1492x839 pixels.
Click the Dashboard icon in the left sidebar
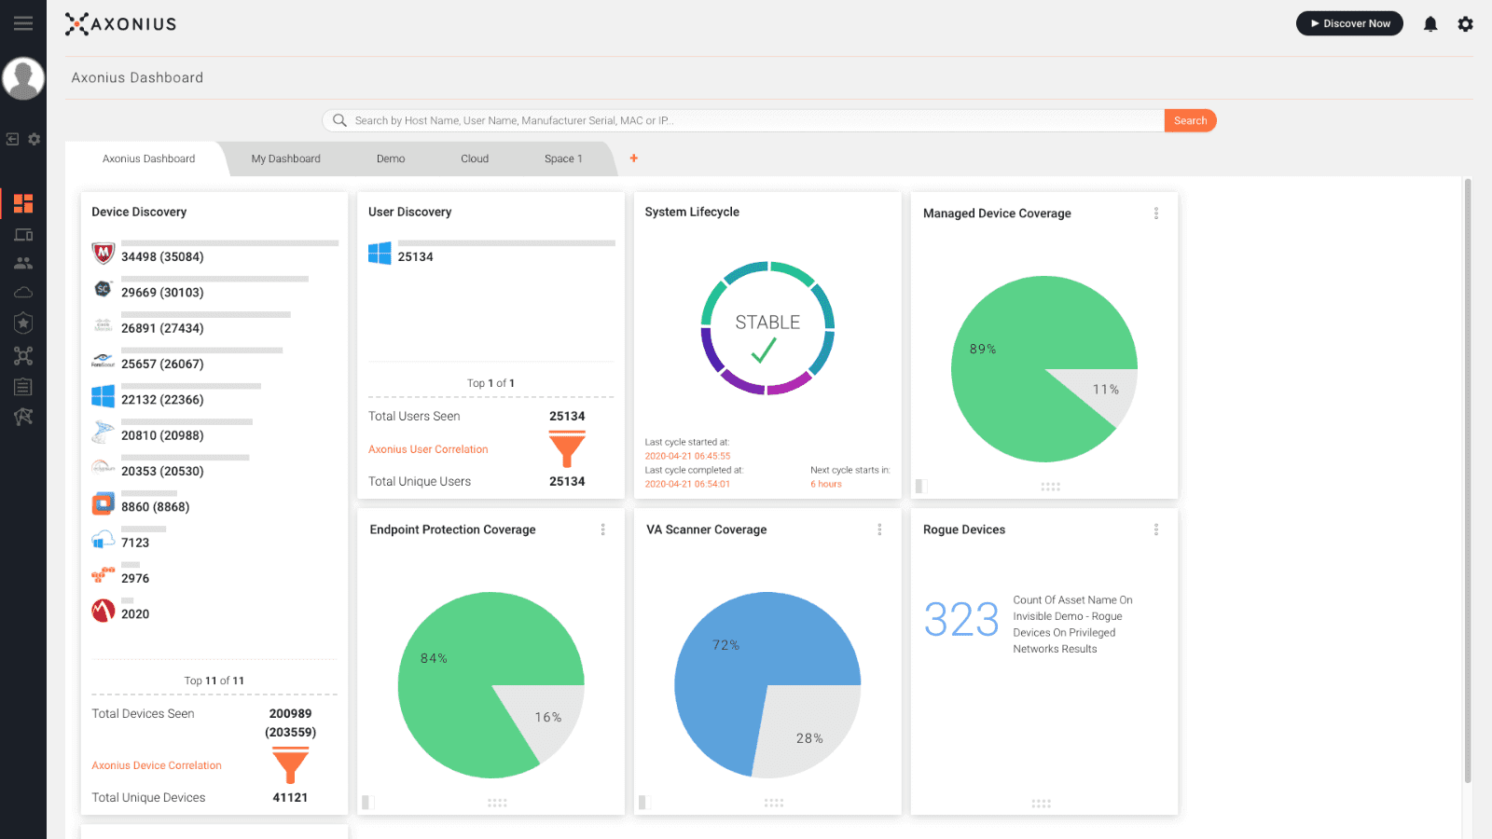(x=23, y=203)
